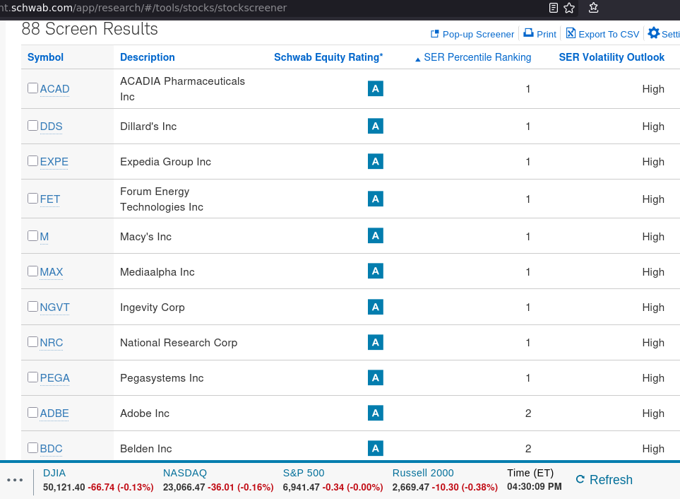
Task: Click the A rating badge for MAX
Action: [x=376, y=271]
